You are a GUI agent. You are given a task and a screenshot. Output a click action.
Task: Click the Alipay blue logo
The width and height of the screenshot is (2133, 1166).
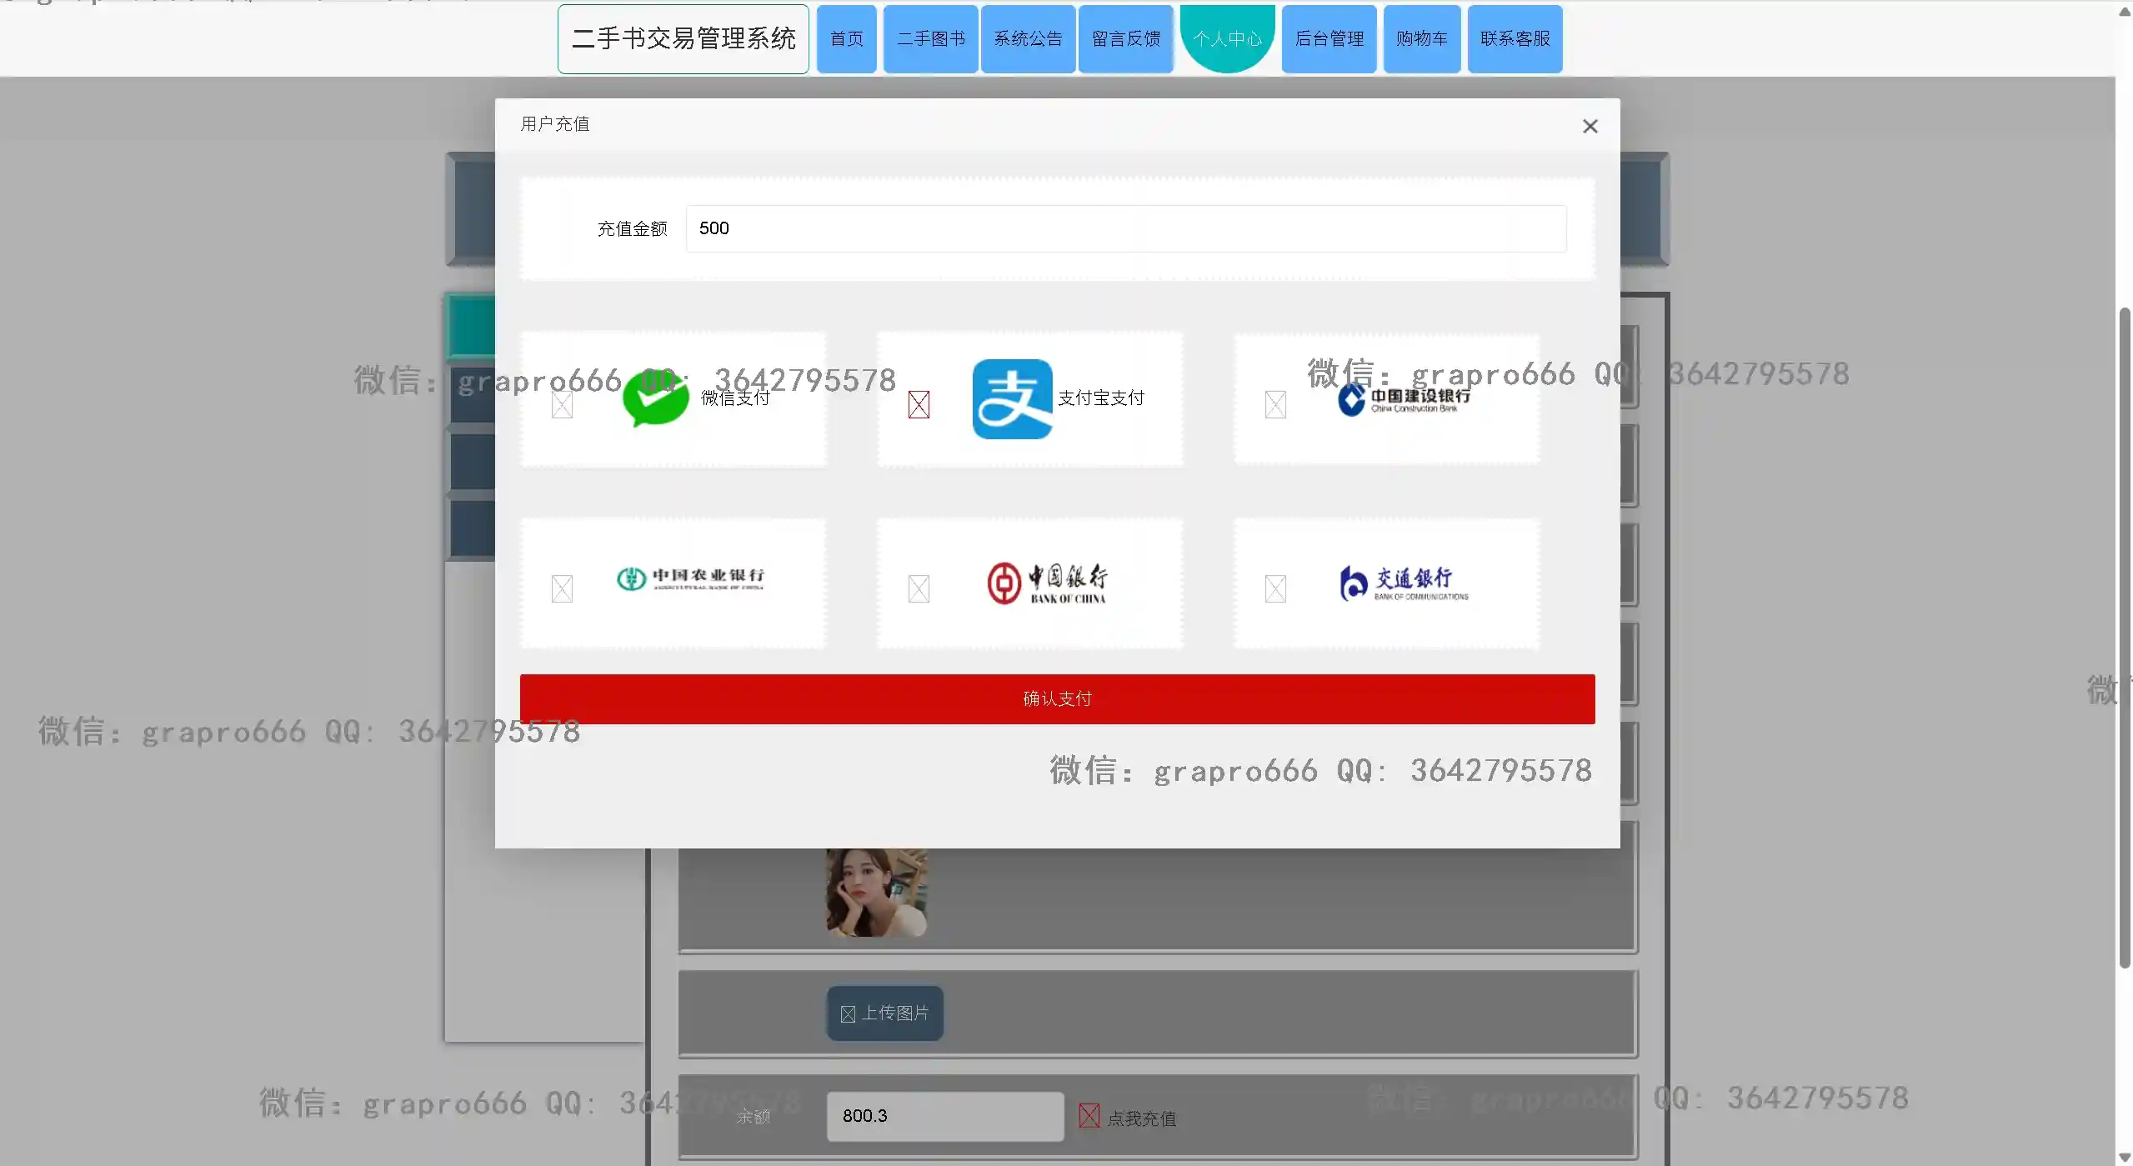[x=1012, y=398]
